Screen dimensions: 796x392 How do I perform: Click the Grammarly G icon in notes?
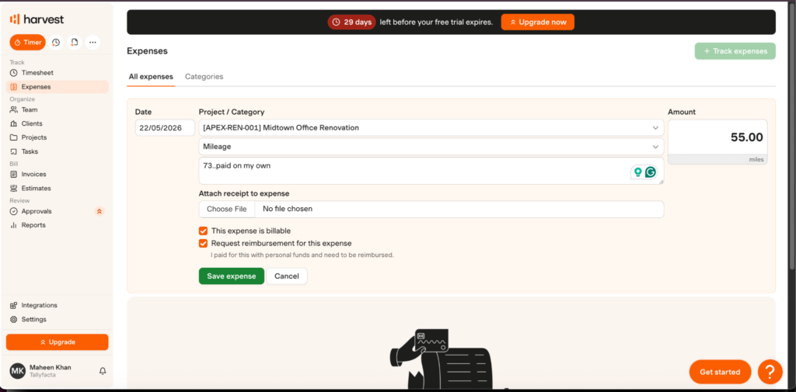tap(651, 172)
